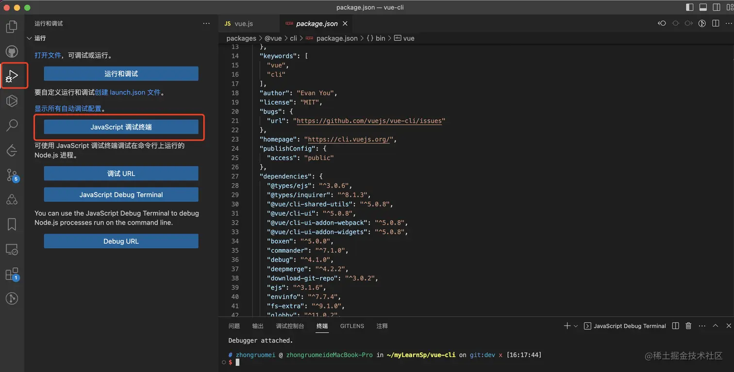734x372 pixels.
Task: Select the 终端 panel tab
Action: coord(322,326)
